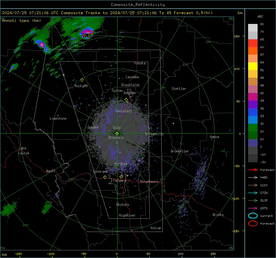Click the yellow diamond next to Cochrane

pyautogui.click(x=105, y=177)
